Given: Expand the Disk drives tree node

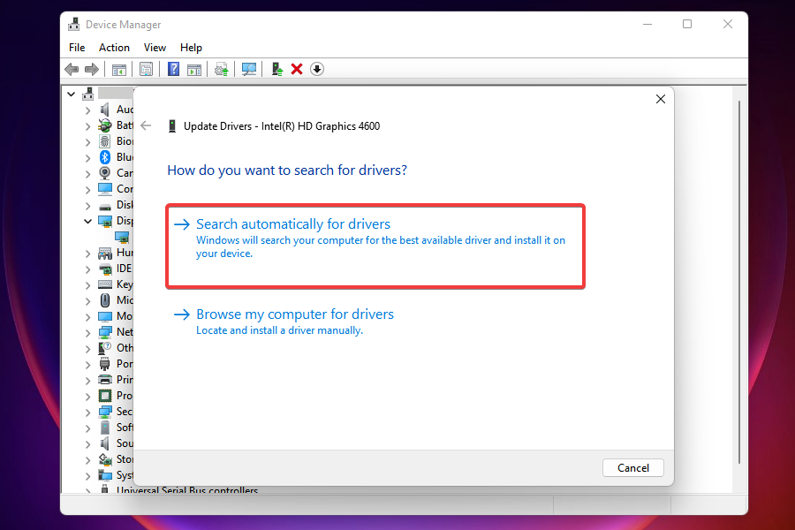Looking at the screenshot, I should (x=87, y=206).
